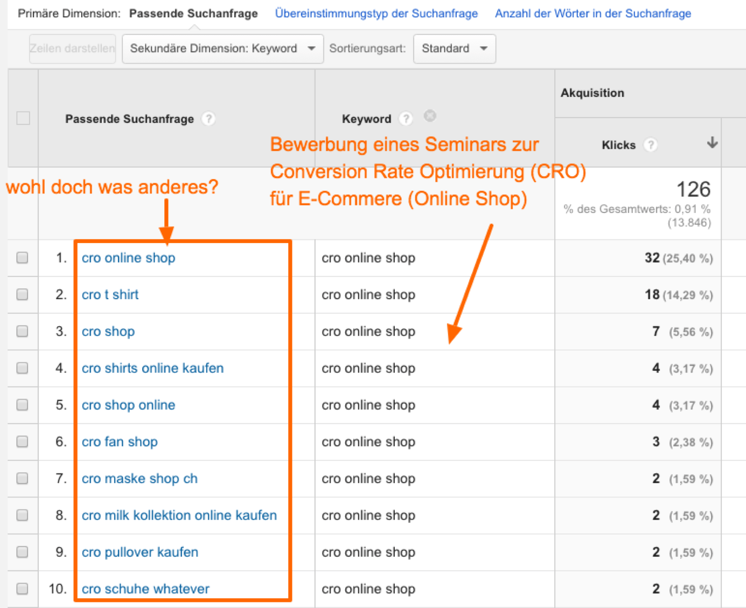Sort by the Klicks column header
Screen dimensions: 746x608
coord(618,145)
